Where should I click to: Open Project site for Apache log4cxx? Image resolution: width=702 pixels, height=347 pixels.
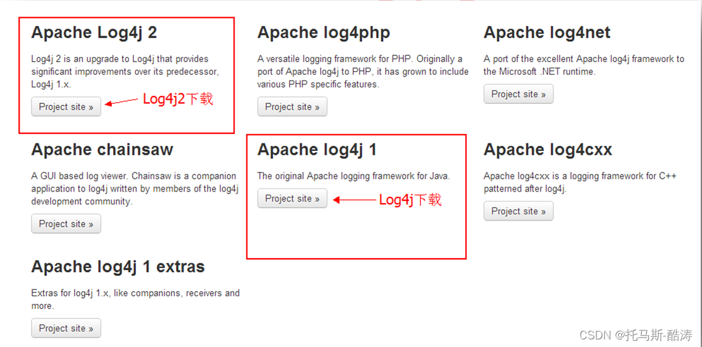tap(518, 211)
